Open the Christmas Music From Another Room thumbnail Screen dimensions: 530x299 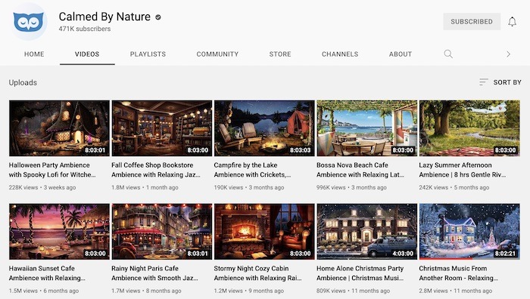(x=469, y=232)
